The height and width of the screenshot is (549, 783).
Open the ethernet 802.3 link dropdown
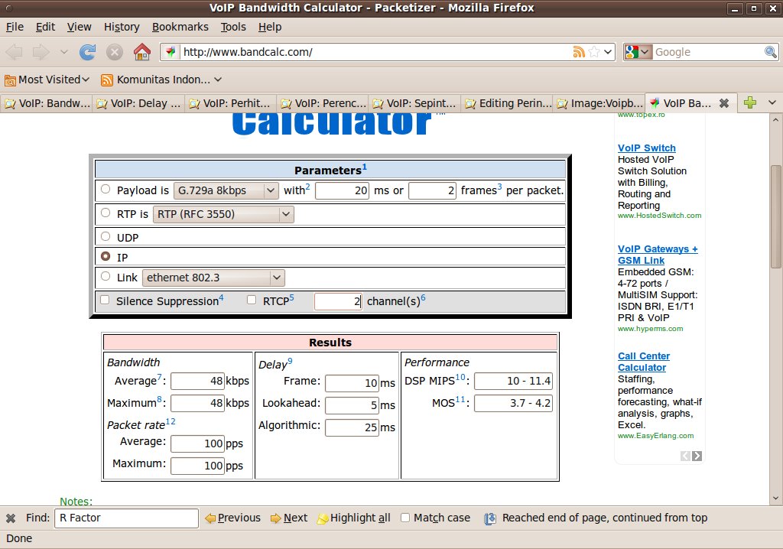(213, 278)
